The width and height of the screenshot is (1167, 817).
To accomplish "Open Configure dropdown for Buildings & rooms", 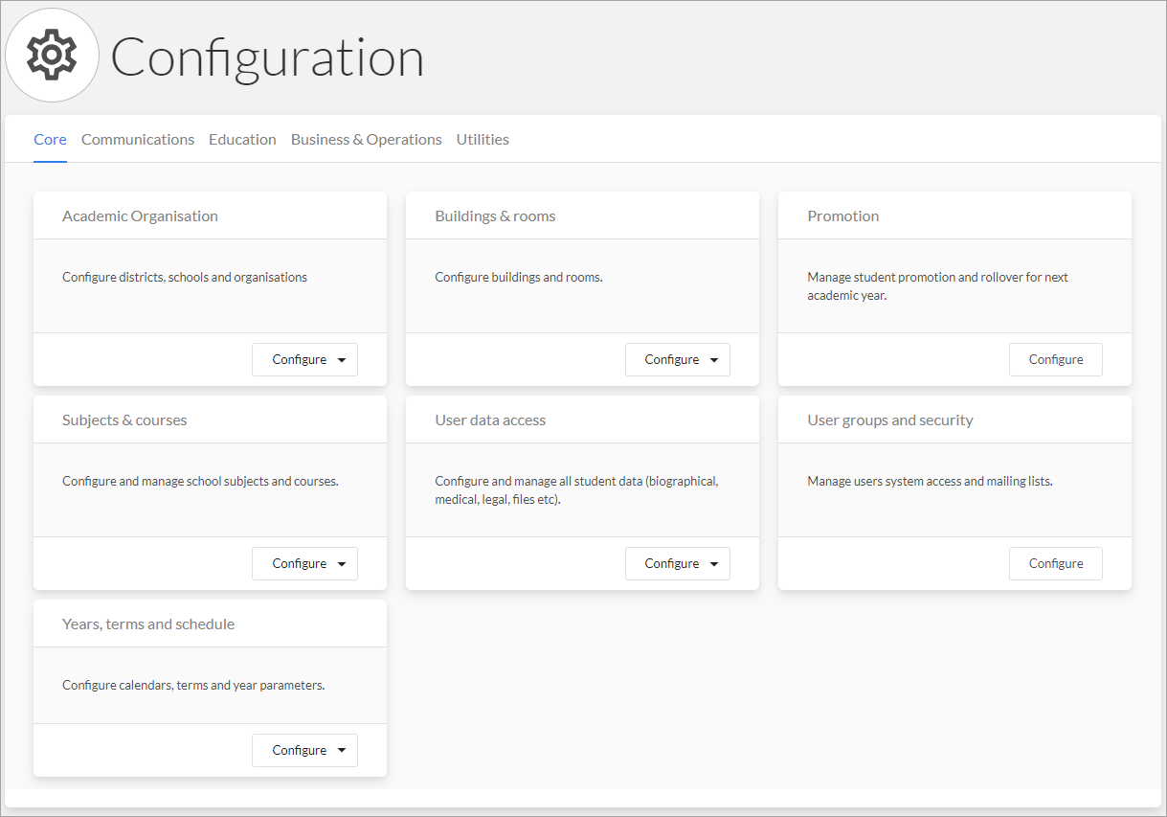I will pyautogui.click(x=677, y=360).
